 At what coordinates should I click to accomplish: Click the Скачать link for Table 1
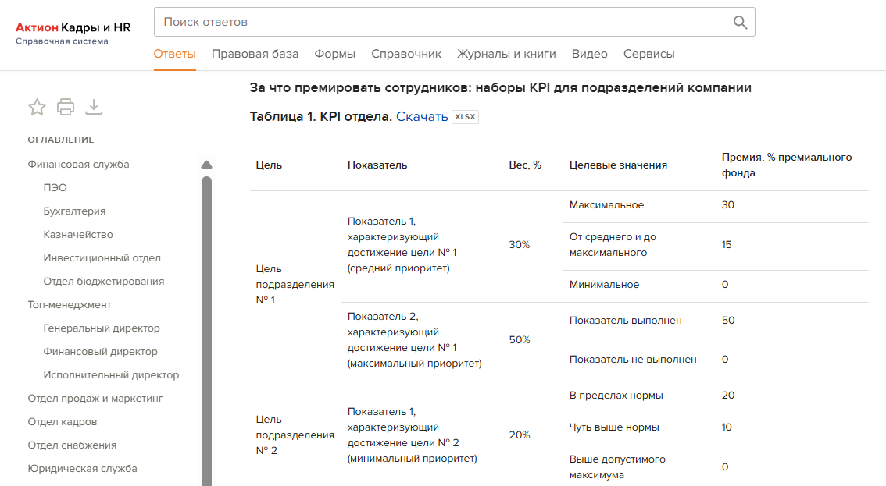pos(422,117)
